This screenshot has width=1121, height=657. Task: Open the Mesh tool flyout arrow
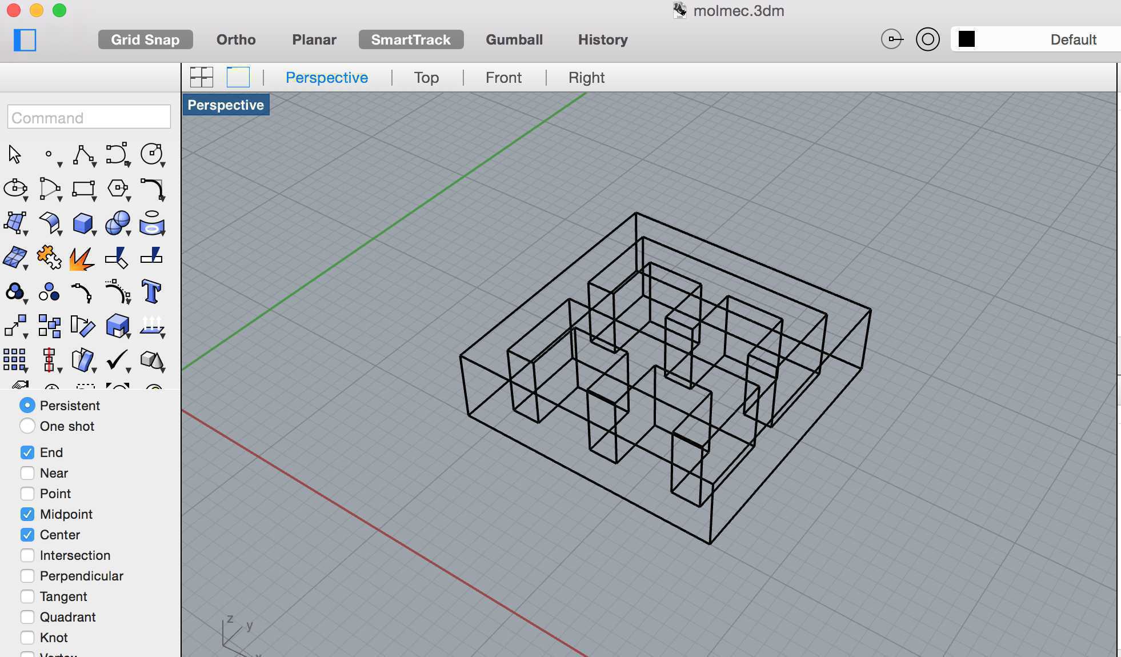25,268
